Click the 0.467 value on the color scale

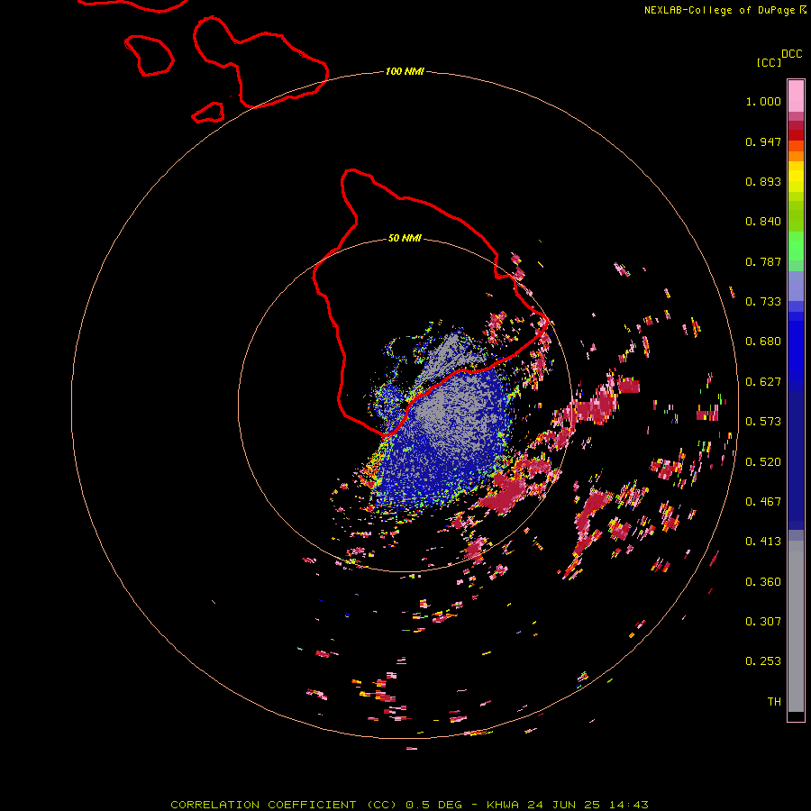pos(763,502)
